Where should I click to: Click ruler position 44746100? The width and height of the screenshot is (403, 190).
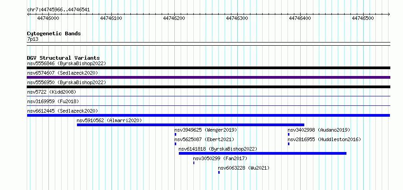pos(111,18)
